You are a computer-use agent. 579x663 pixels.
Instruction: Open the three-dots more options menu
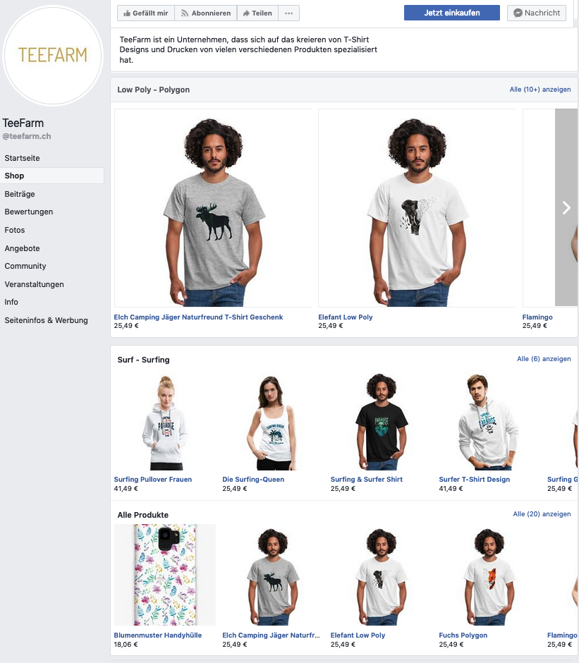(x=288, y=13)
